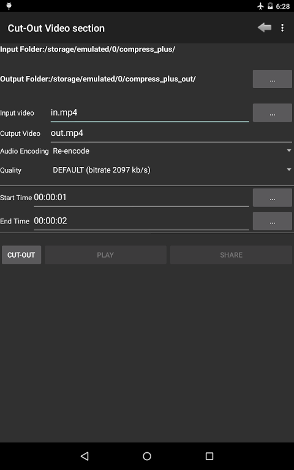The image size is (294, 470).
Task: Click the PLAY button
Action: click(105, 255)
